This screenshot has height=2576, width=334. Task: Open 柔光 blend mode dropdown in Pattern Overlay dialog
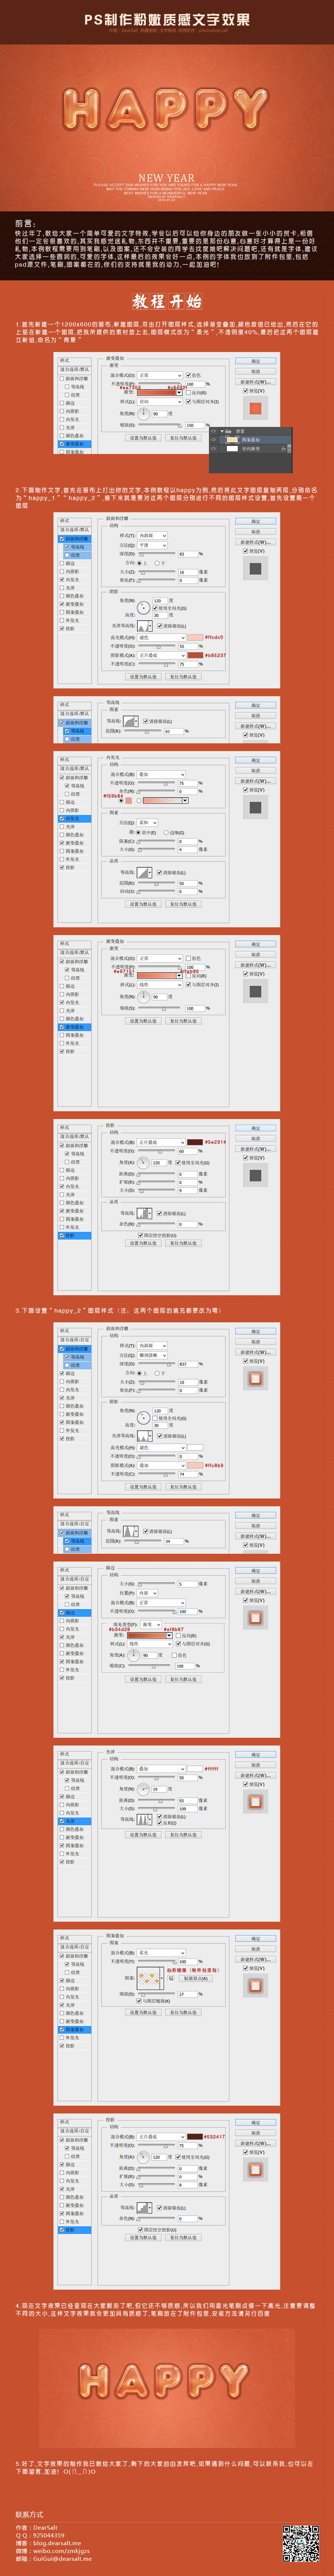161,1952
